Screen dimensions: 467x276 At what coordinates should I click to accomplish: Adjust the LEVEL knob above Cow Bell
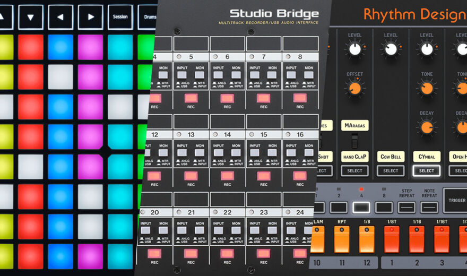click(391, 49)
